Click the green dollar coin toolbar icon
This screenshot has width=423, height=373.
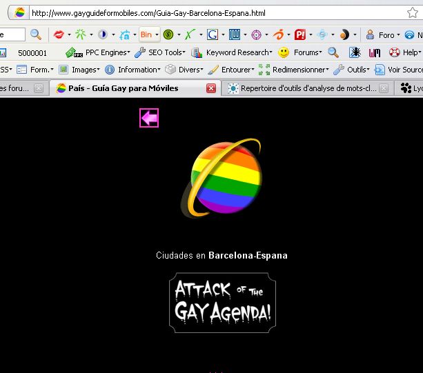168,34
